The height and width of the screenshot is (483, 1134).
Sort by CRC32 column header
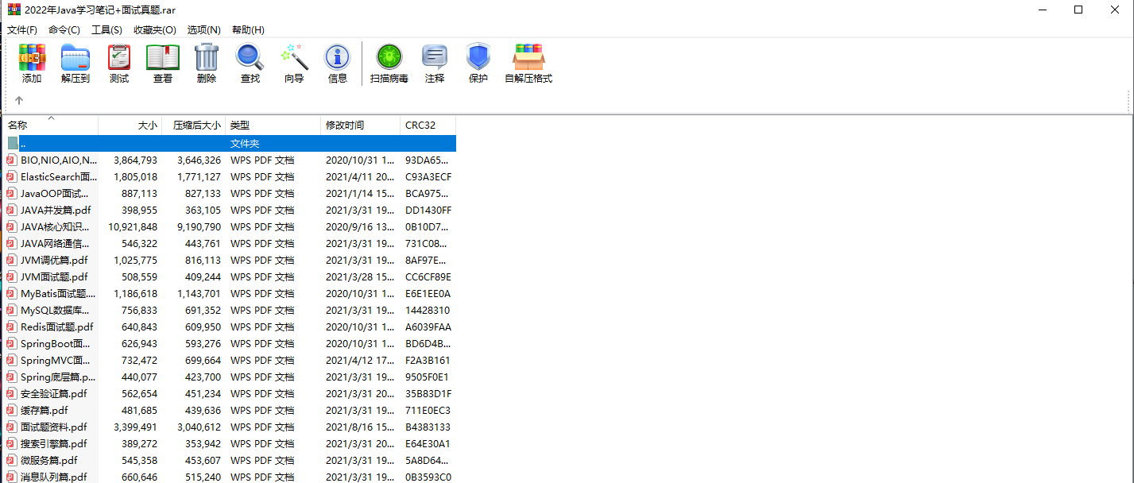(428, 126)
